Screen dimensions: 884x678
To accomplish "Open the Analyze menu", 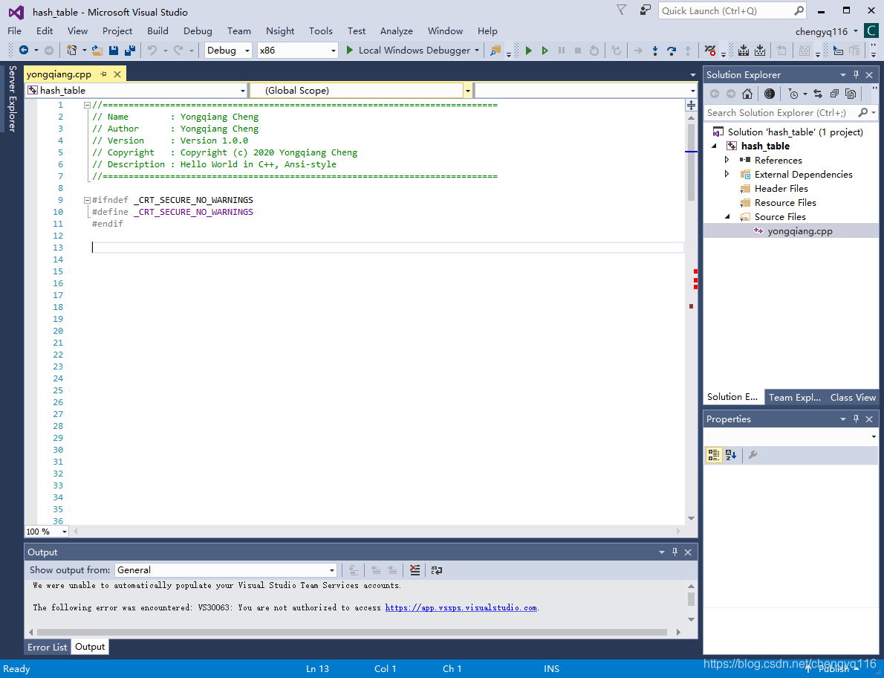I will pyautogui.click(x=397, y=31).
